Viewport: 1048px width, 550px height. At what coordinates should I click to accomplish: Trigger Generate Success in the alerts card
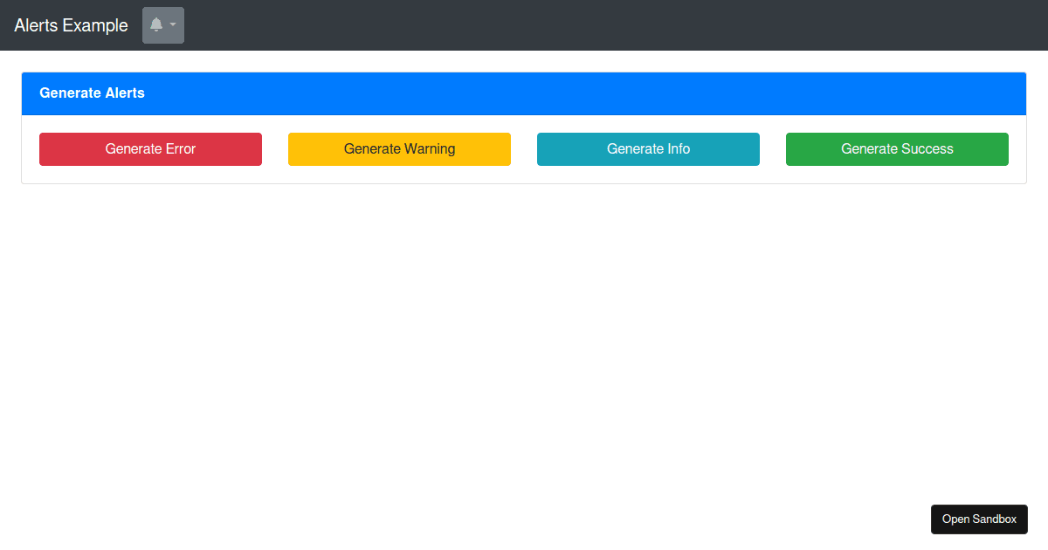point(897,148)
